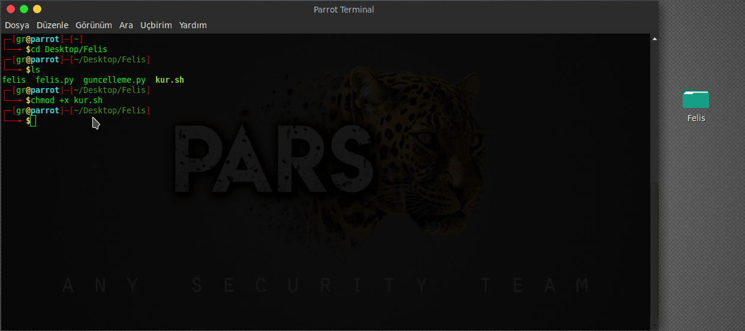Click the guncelleme.py file name
The width and height of the screenshot is (745, 331).
(x=115, y=80)
